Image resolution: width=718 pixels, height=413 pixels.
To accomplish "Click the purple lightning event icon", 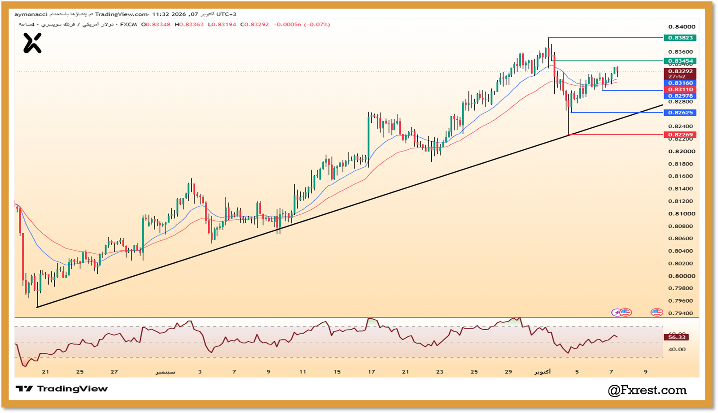I will tap(617, 312).
